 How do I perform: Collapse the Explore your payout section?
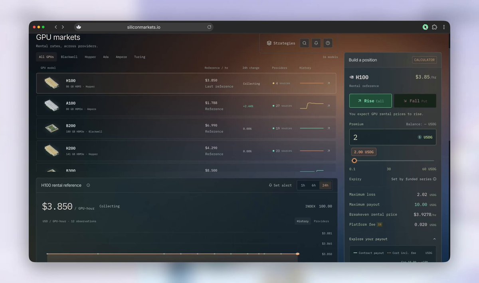(434, 239)
